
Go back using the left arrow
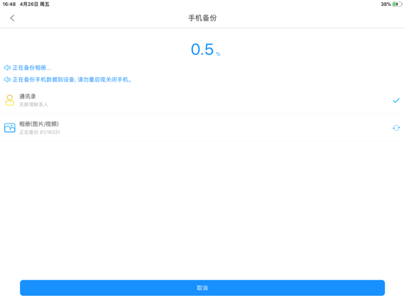12,18
